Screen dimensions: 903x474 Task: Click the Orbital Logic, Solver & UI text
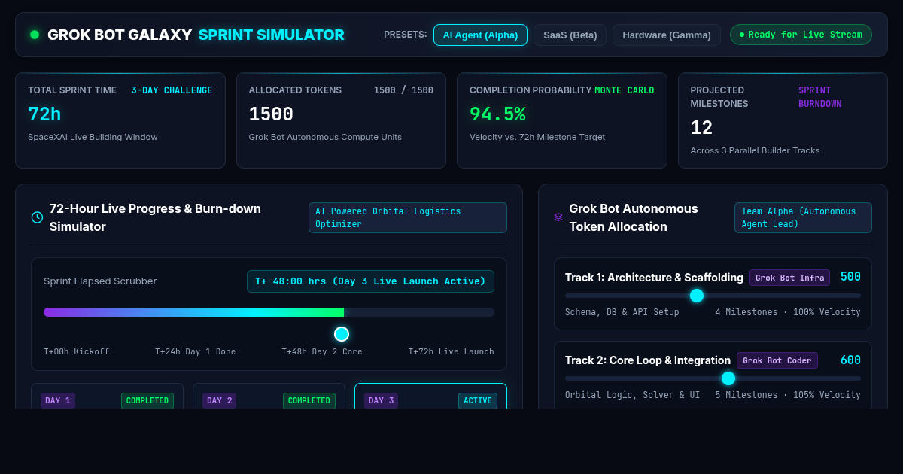pyautogui.click(x=632, y=395)
